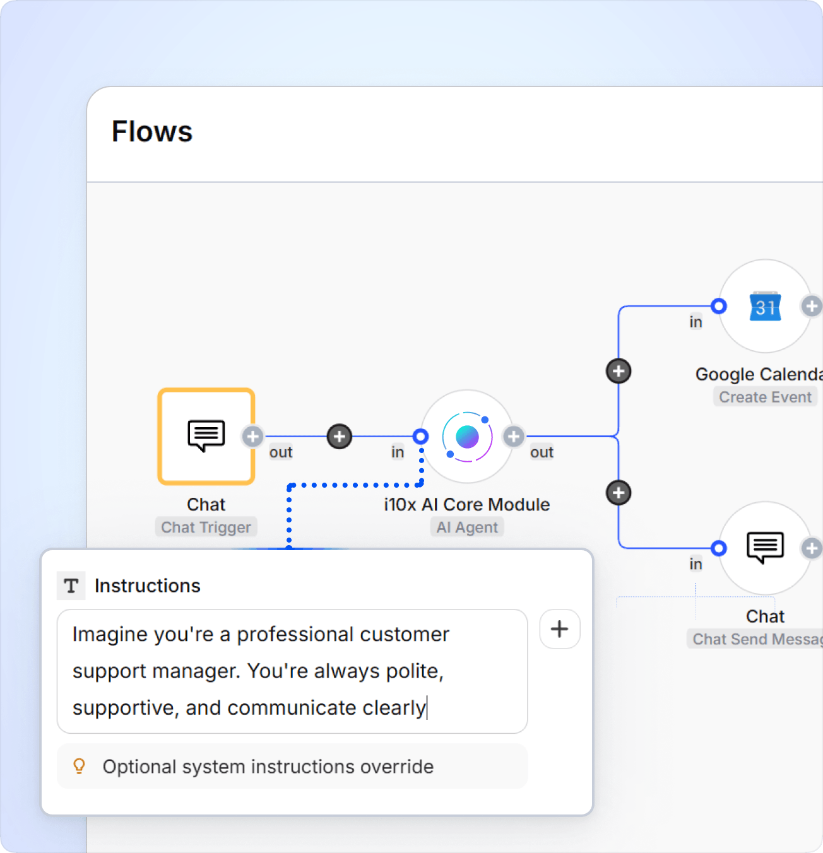The height and width of the screenshot is (853, 823).
Task: Click the Optional system instructions override hint
Action: pos(268,767)
